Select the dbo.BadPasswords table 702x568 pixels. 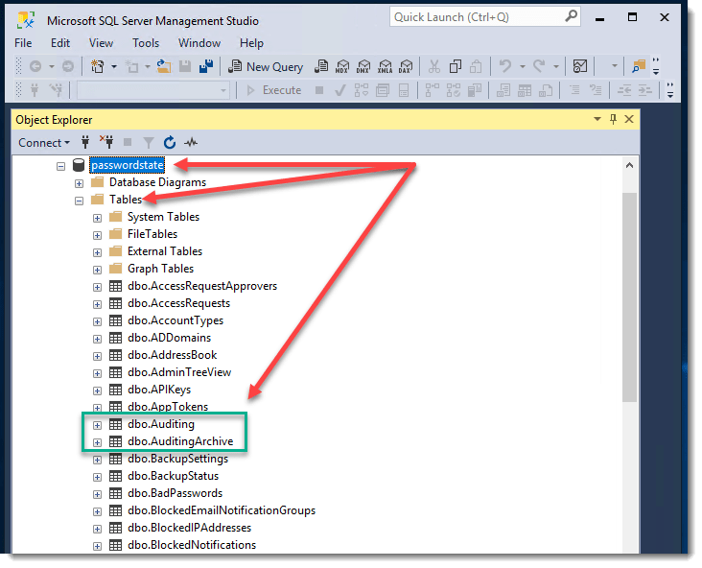click(175, 493)
